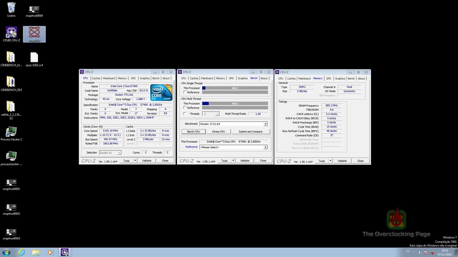Expand the Benchmark version dropdown
458x257 pixels.
pos(265,124)
